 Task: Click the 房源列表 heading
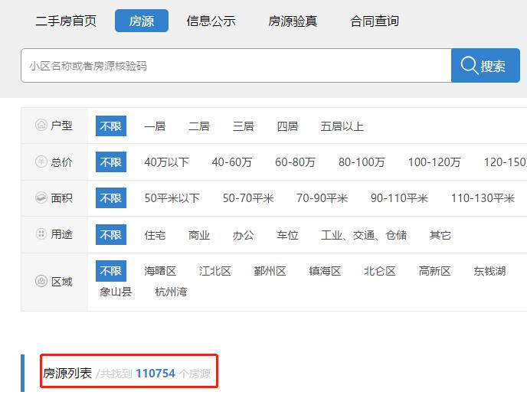point(67,373)
